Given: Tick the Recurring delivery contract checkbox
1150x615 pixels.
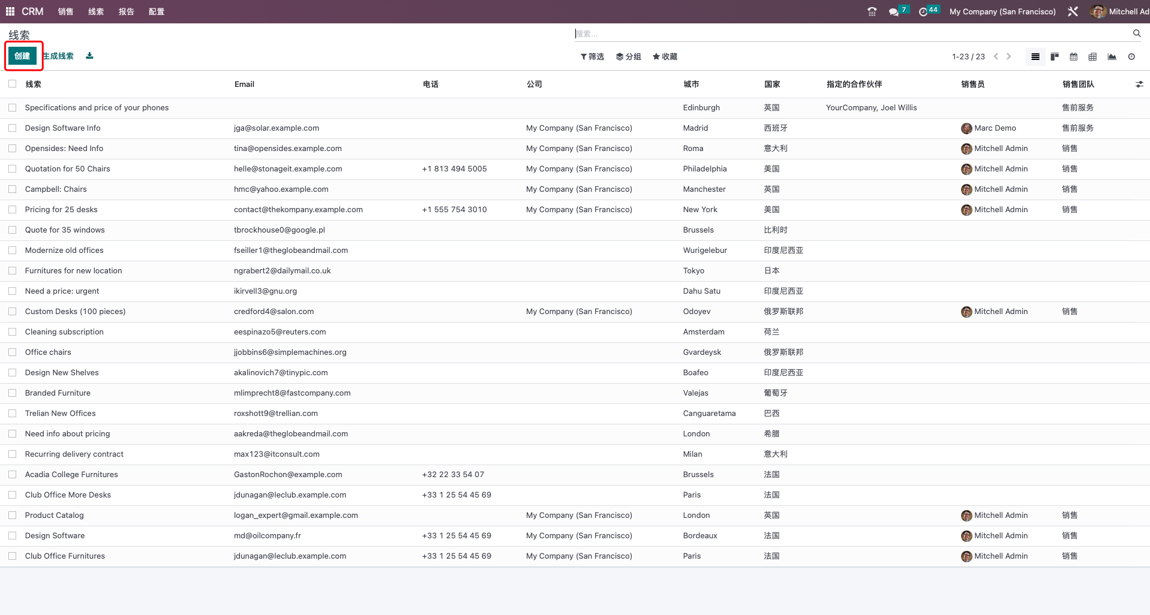Looking at the screenshot, I should pos(12,454).
